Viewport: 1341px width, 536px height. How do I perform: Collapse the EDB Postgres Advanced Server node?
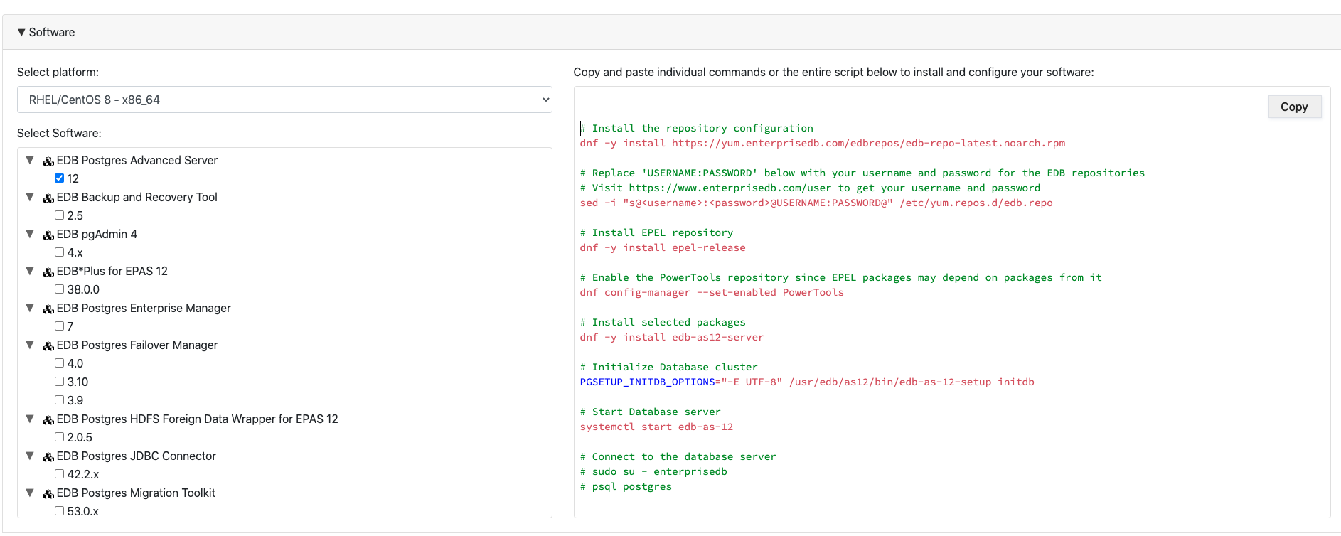[x=30, y=160]
